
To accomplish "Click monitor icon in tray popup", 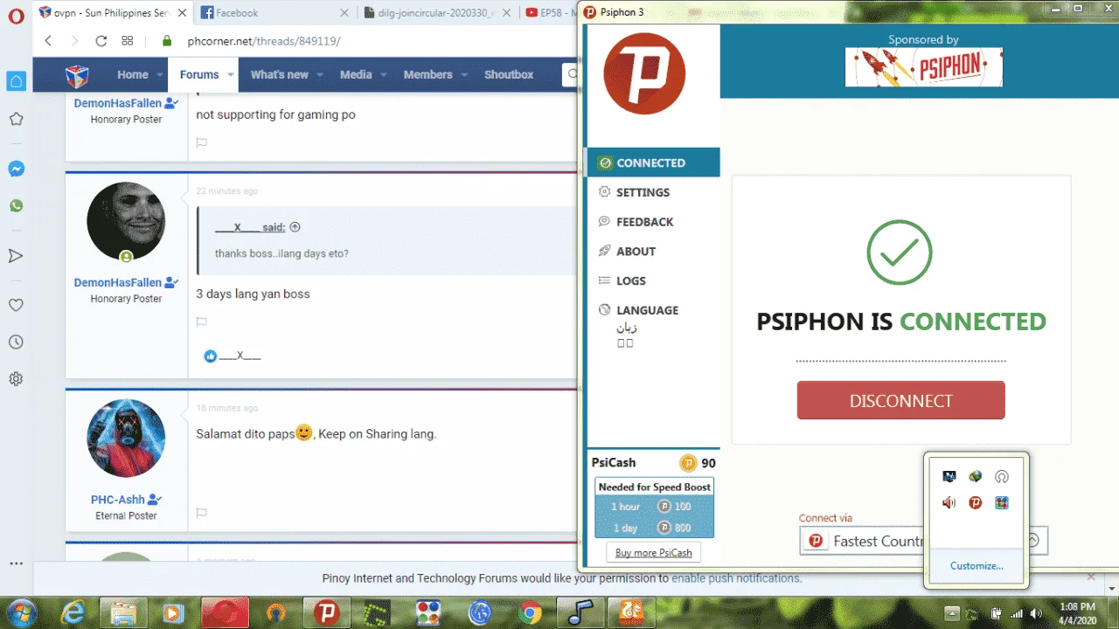I will 949,476.
